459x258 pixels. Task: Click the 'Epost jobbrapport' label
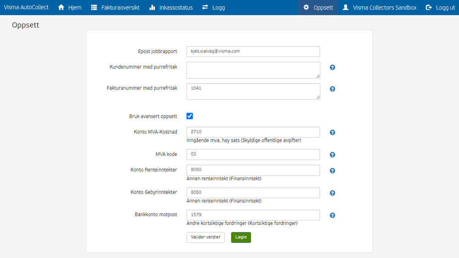158,51
